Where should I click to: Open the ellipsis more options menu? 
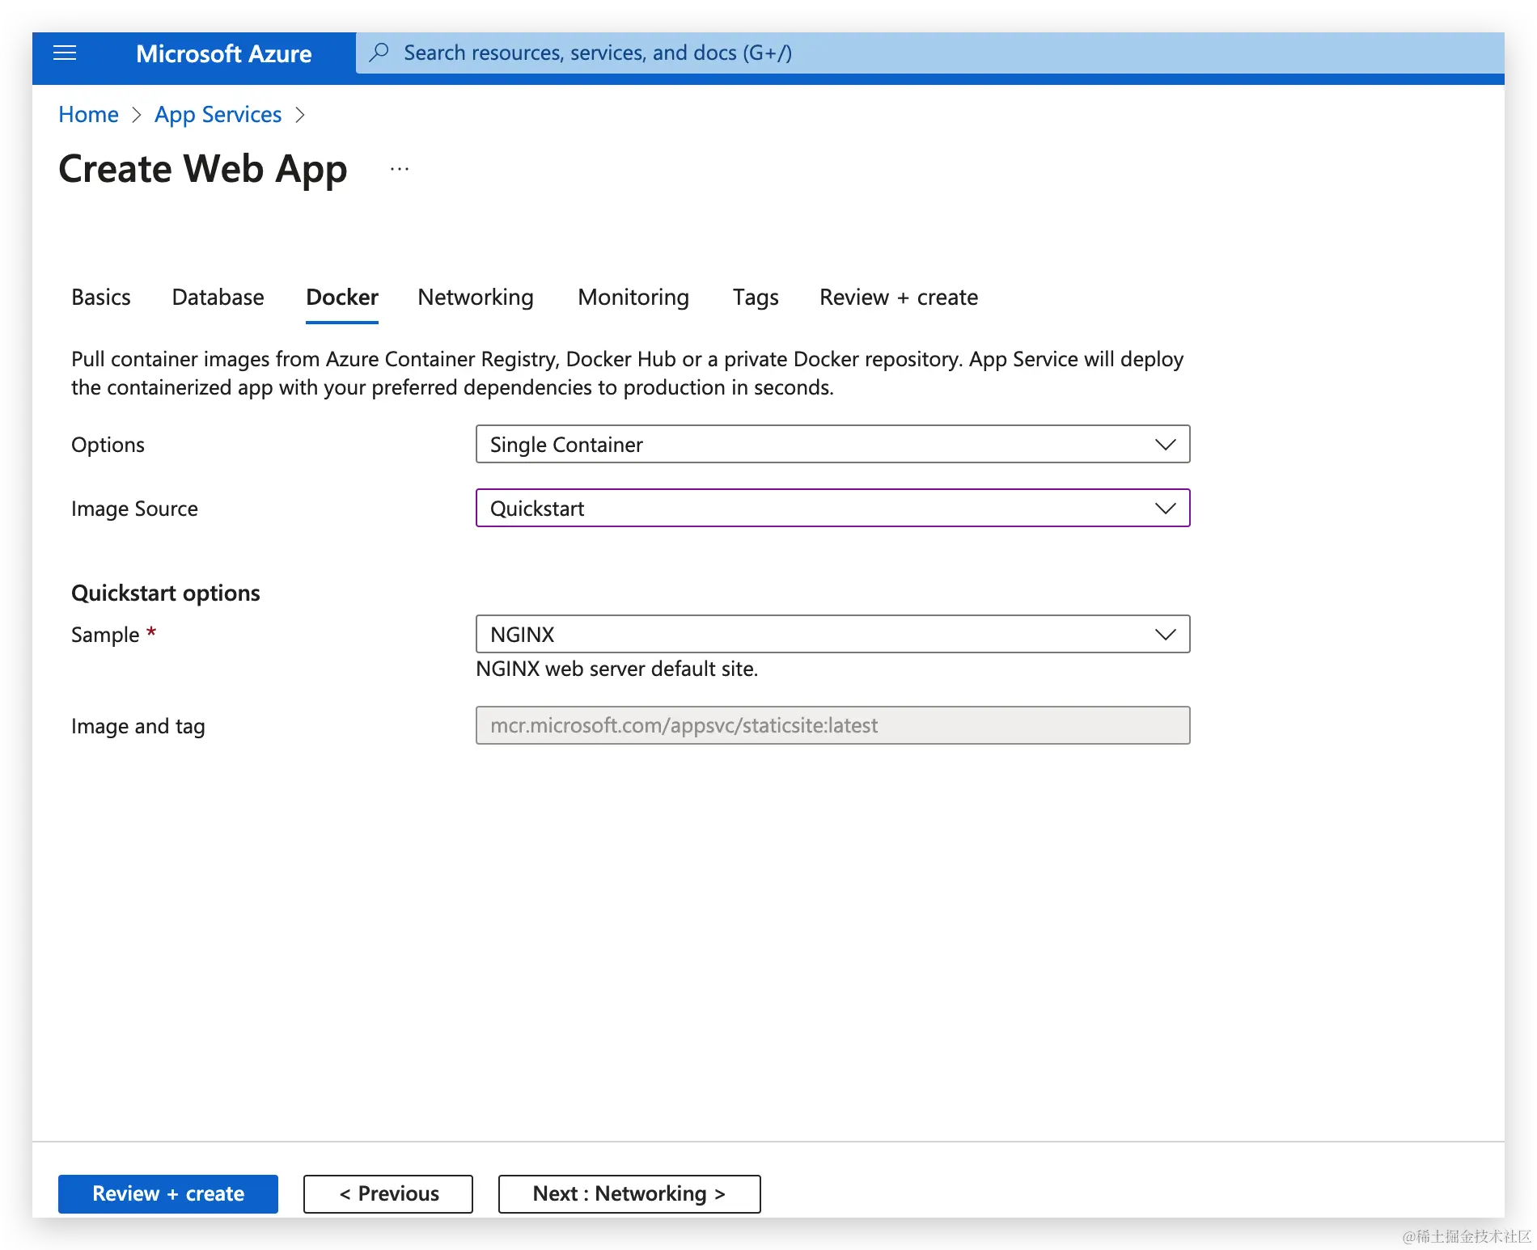[x=400, y=169]
